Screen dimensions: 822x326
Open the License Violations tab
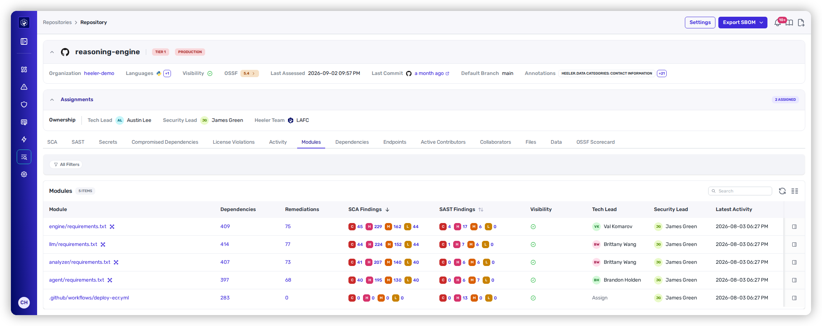pyautogui.click(x=234, y=142)
